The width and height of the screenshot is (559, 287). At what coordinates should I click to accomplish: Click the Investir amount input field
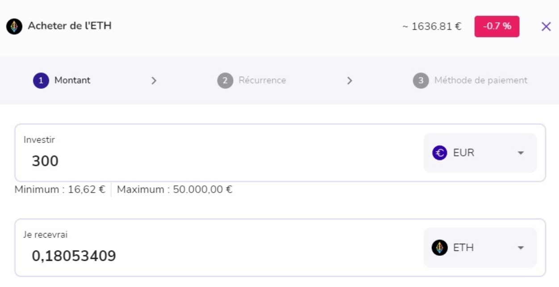(214, 161)
